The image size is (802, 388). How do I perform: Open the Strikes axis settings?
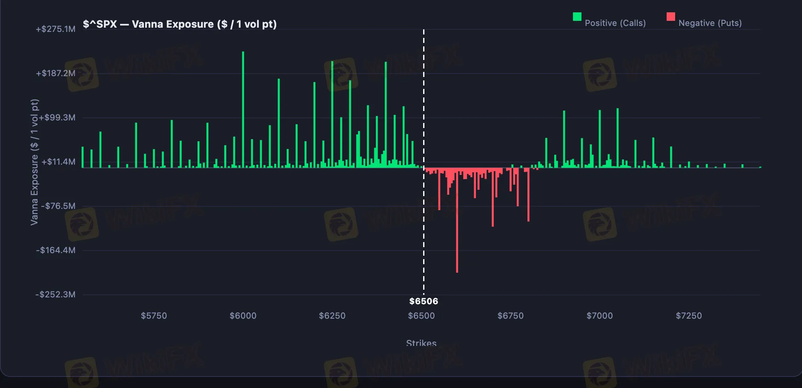(x=421, y=343)
